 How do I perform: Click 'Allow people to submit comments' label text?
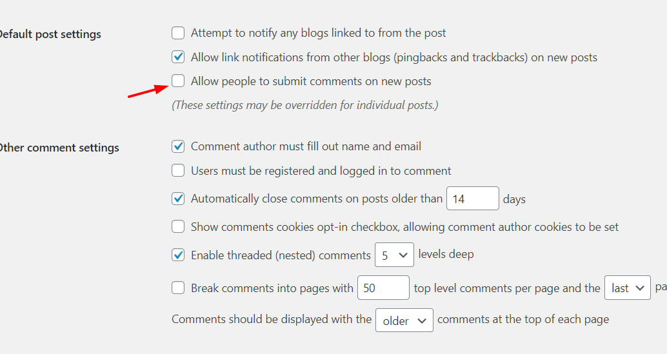click(x=311, y=81)
